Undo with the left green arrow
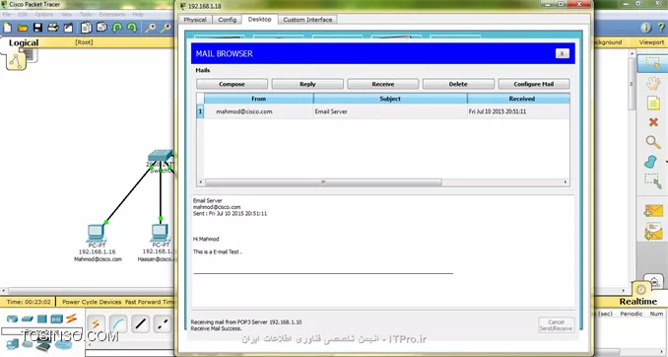This screenshot has width=668, height=357. (117, 29)
